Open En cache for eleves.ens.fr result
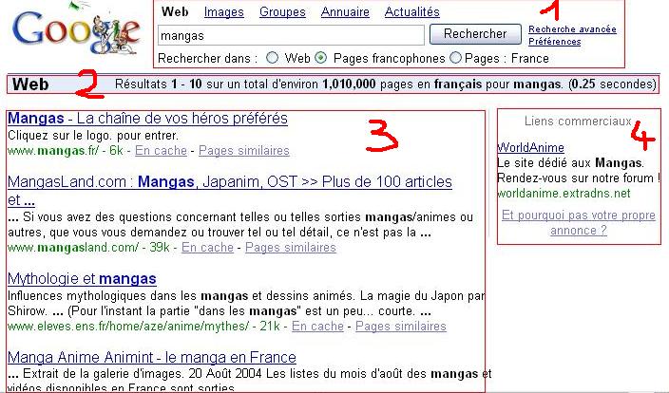The height and width of the screenshot is (393, 669). (317, 327)
